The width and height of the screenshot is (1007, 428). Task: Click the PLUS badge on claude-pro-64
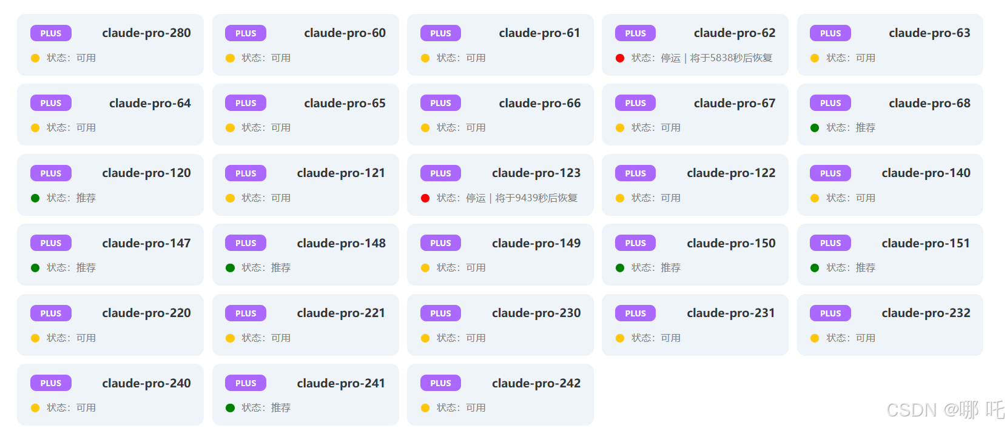coord(51,103)
